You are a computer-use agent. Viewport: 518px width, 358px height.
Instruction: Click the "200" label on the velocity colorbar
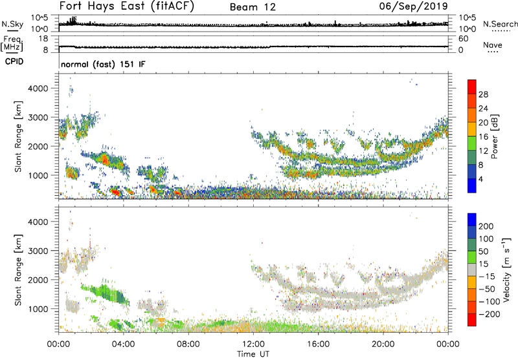(x=486, y=226)
